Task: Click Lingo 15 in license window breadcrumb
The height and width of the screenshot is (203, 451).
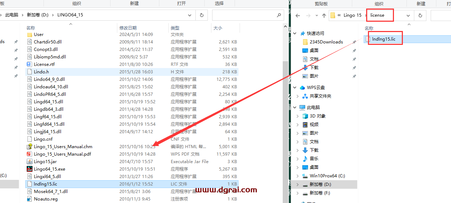Action: click(x=353, y=15)
